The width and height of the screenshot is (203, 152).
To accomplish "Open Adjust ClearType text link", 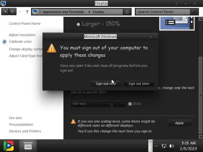I will pyautogui.click(x=26, y=56).
